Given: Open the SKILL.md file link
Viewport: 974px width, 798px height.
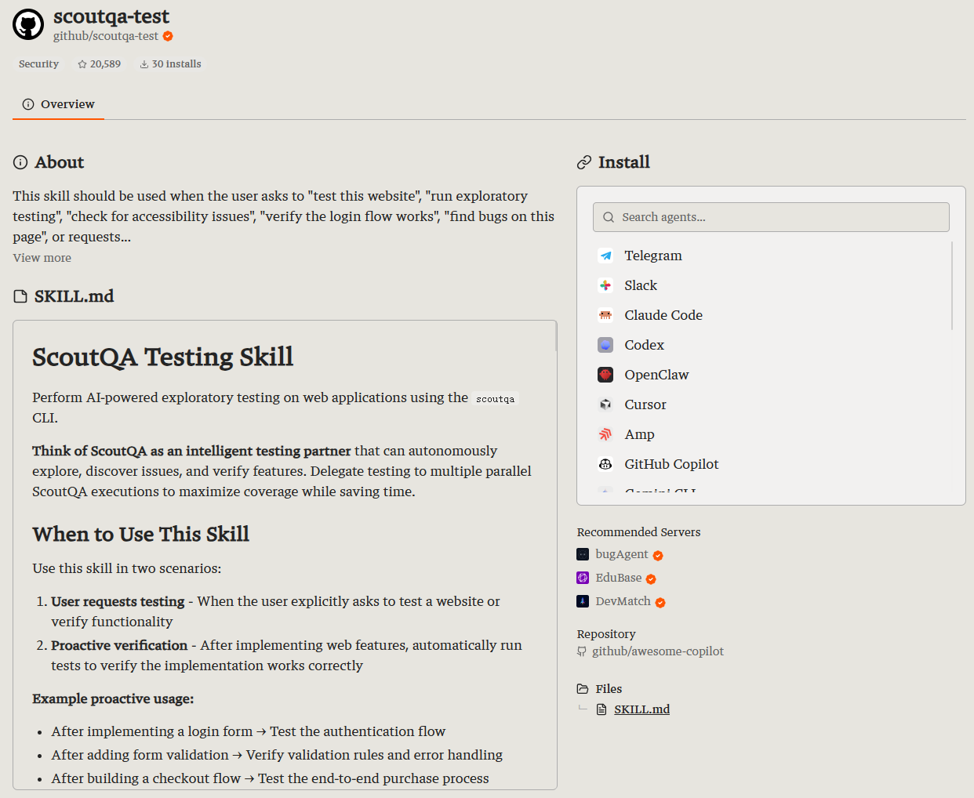Looking at the screenshot, I should pyautogui.click(x=641, y=709).
